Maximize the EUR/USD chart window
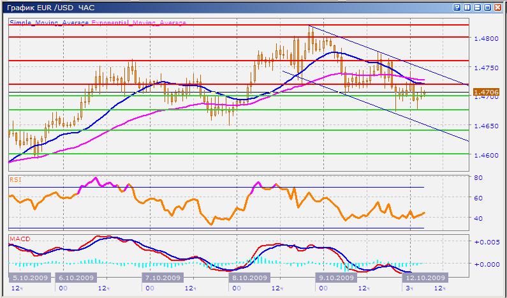 pos(488,6)
